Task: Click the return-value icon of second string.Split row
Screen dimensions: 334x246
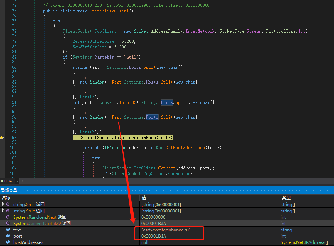Action: pyautogui.click(x=8, y=211)
